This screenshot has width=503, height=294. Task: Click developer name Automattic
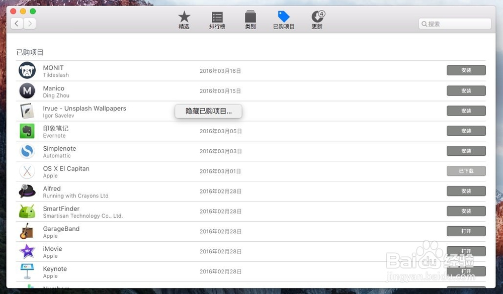click(57, 156)
